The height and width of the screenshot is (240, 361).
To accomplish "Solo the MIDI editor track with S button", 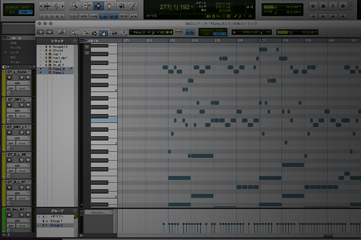I will click(41, 32).
